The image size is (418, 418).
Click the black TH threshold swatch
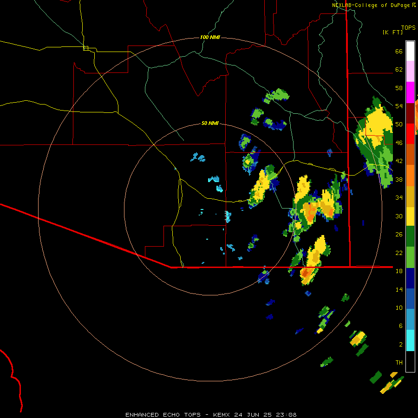[x=410, y=361]
